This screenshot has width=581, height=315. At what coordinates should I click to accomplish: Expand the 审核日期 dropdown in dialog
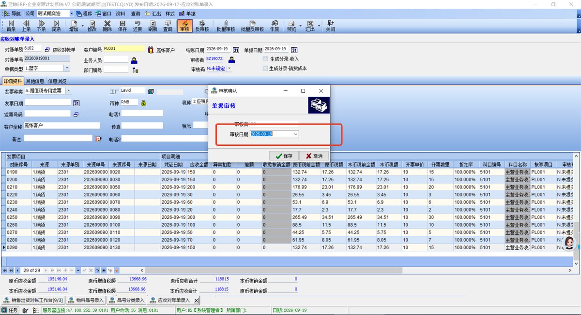click(295, 134)
